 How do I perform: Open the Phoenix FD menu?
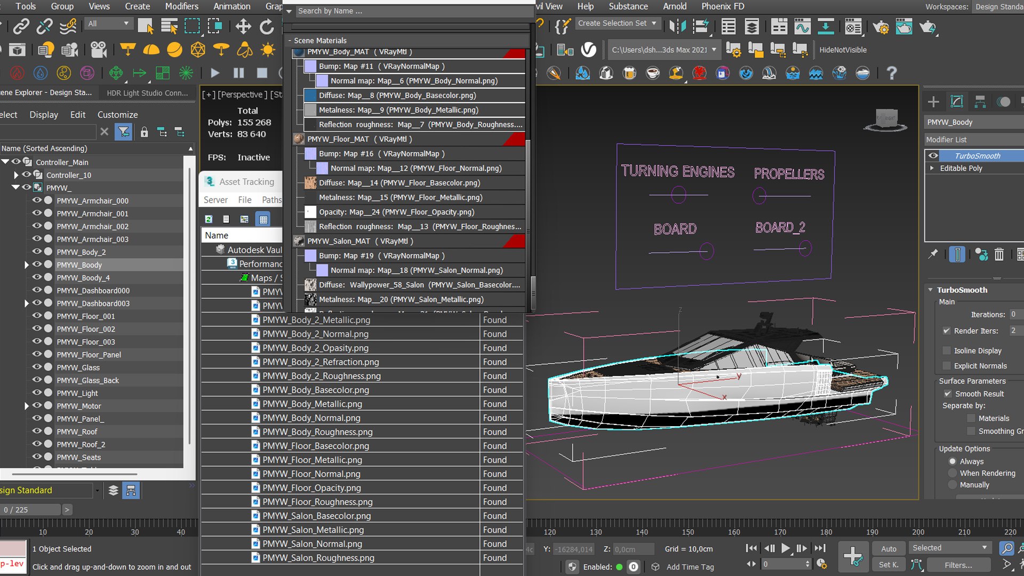(723, 6)
